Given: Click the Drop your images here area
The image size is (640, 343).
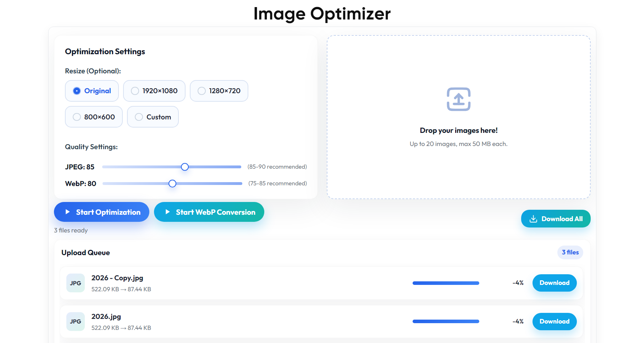Looking at the screenshot, I should [x=458, y=130].
